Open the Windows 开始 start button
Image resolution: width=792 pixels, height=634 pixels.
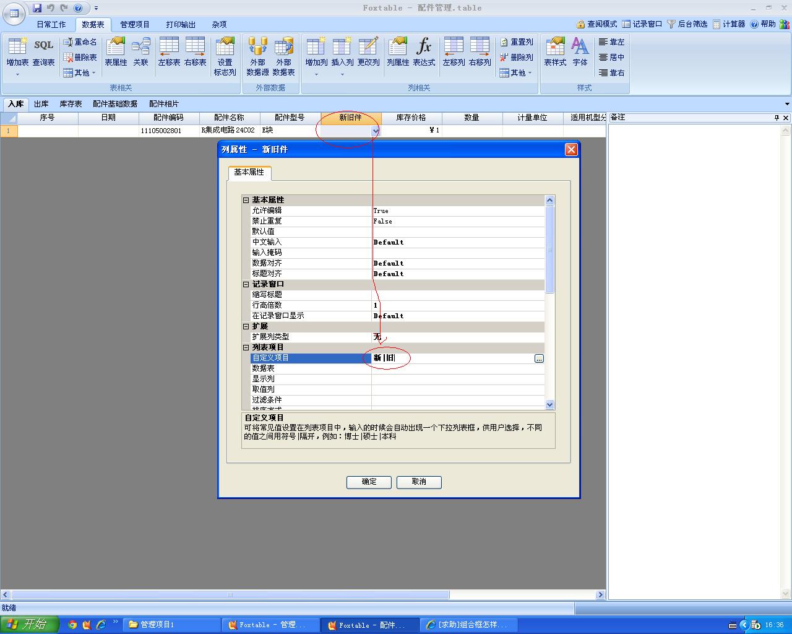click(x=29, y=624)
